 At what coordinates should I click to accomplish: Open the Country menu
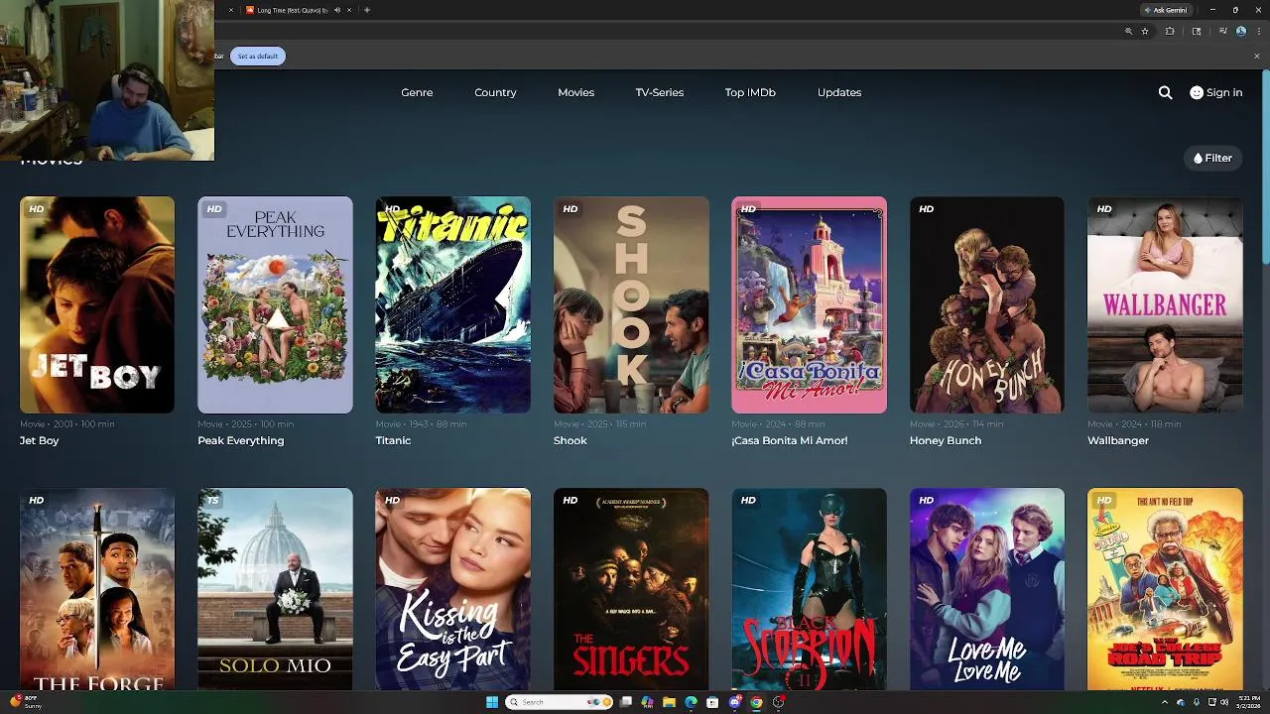click(495, 92)
